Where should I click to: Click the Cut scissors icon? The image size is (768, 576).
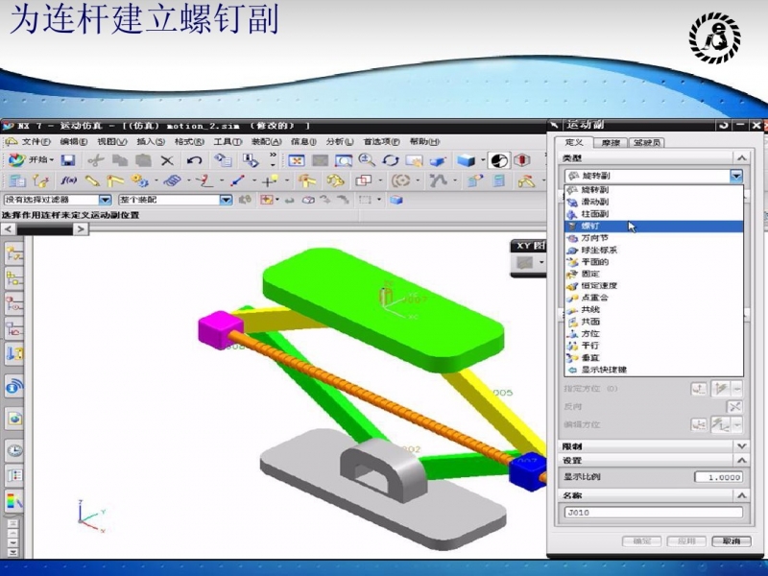[96, 160]
